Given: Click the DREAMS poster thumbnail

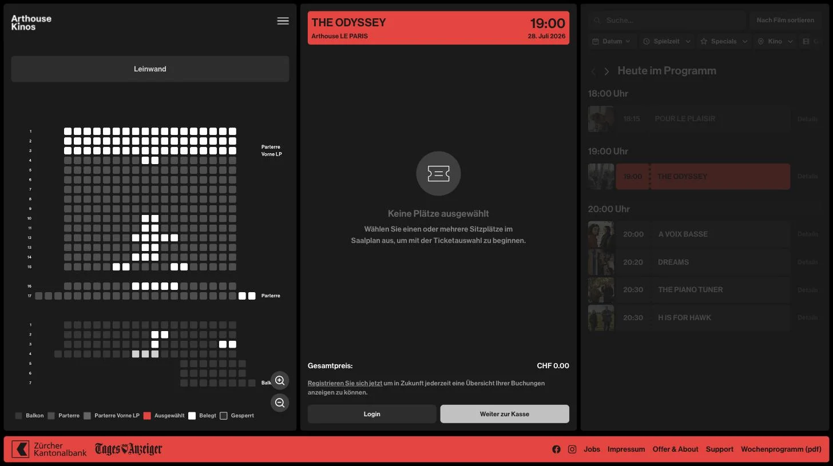Looking at the screenshot, I should [601, 262].
